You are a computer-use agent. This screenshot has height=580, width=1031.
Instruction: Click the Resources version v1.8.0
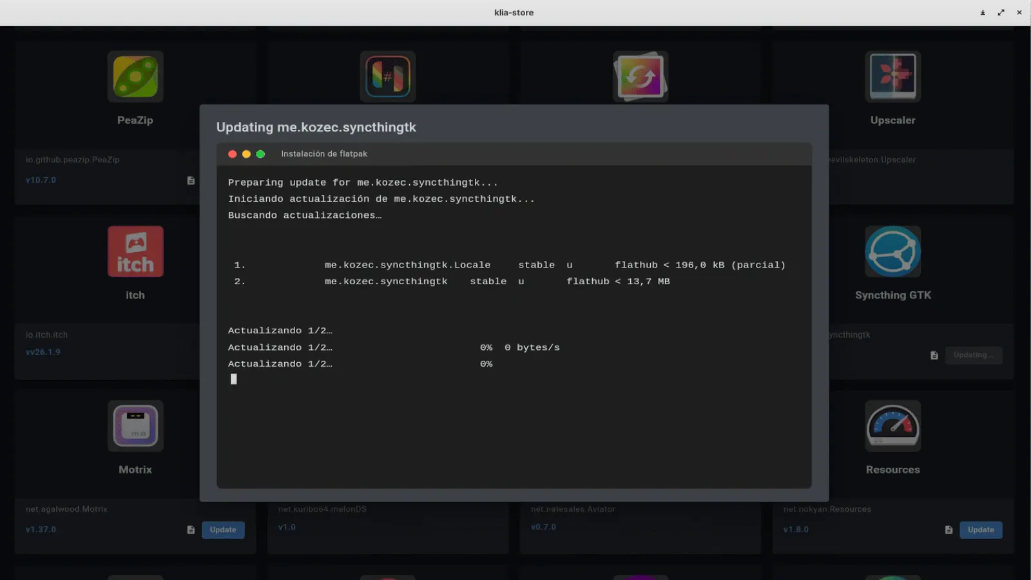pos(796,530)
